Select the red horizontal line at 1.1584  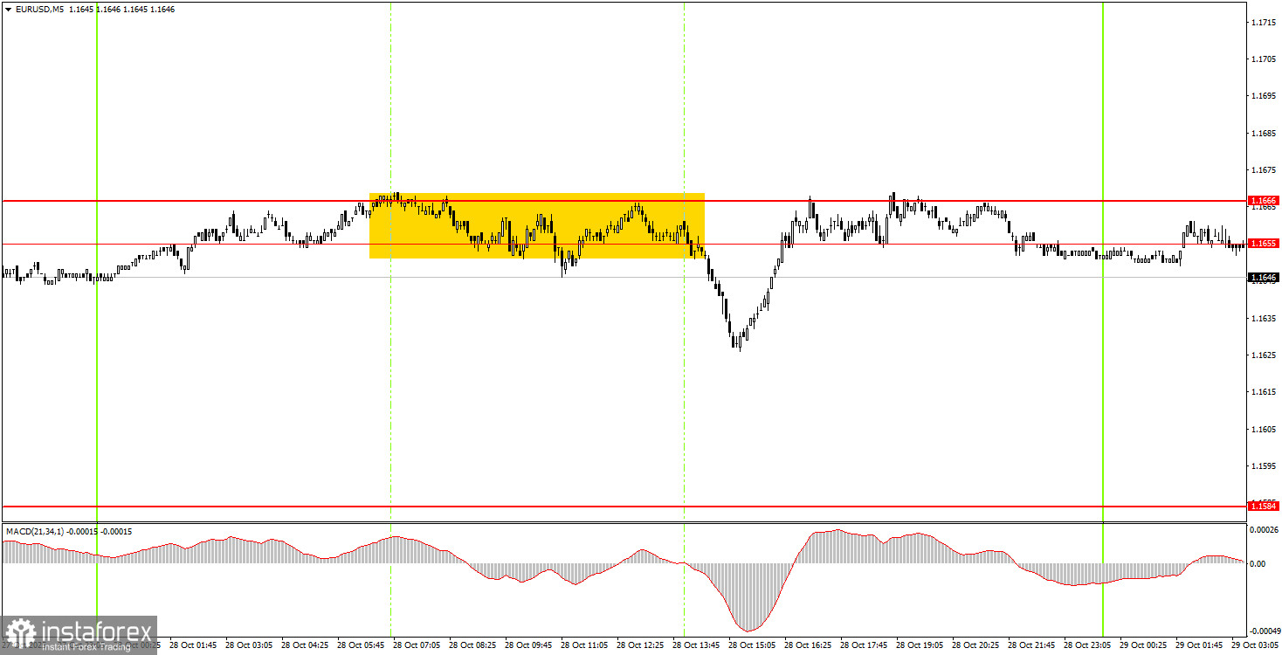pos(624,506)
